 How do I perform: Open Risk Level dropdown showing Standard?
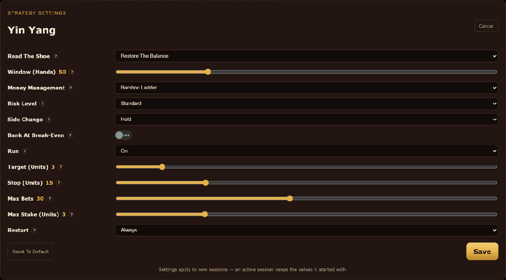(307, 103)
